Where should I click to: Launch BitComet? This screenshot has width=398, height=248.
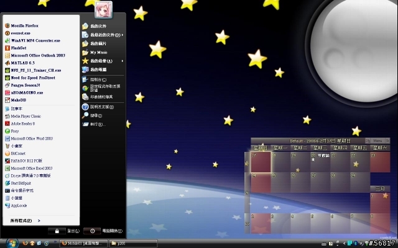pyautogui.click(x=15, y=153)
